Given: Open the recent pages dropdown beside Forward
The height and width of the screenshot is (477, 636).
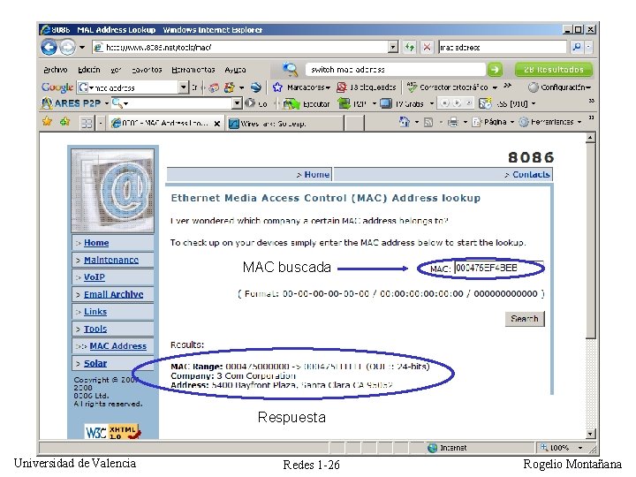Looking at the screenshot, I should [82, 48].
